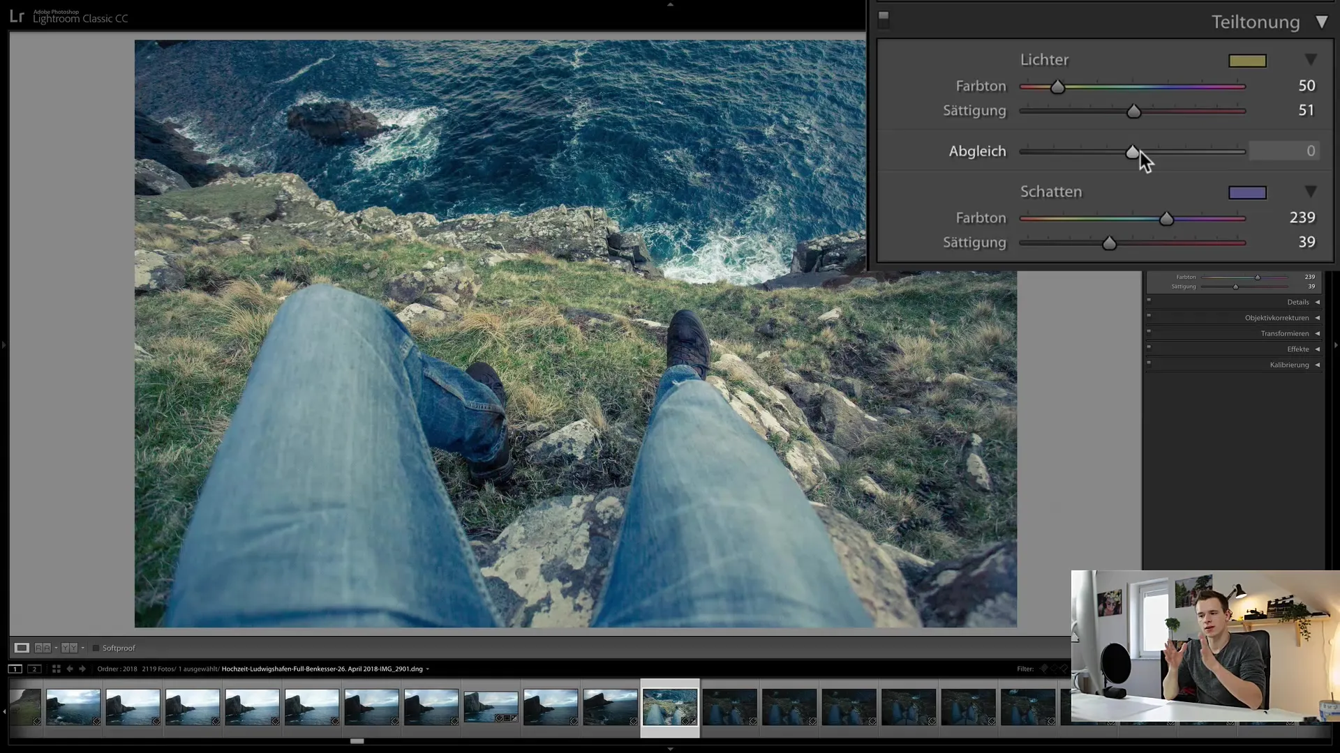
Task: Open the Details panel by its label
Action: point(1298,302)
